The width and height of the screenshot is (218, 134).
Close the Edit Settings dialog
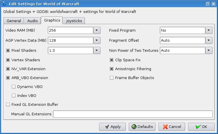[x=213, y=4]
